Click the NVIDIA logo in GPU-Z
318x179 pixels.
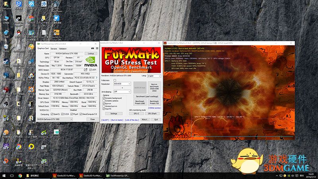point(90,61)
